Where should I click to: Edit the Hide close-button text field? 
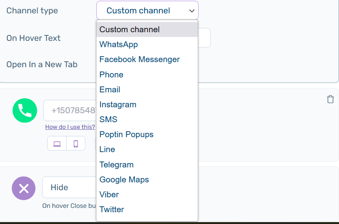tap(69, 187)
